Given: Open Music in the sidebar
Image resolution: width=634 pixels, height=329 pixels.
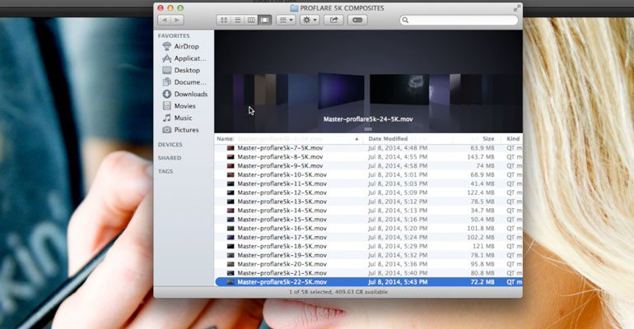Looking at the screenshot, I should click(x=177, y=118).
